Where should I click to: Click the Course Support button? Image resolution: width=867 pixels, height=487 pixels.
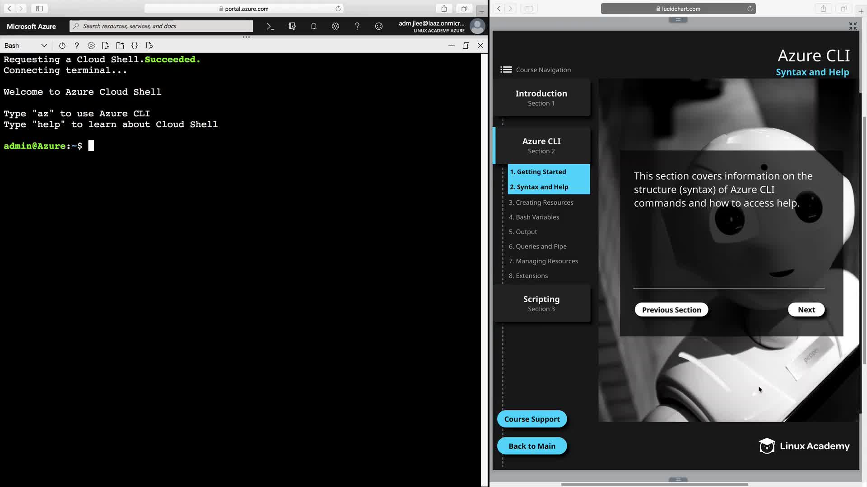click(532, 419)
